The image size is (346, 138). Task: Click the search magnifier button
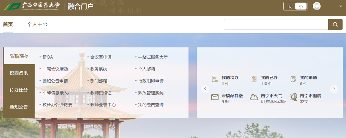pos(335,25)
